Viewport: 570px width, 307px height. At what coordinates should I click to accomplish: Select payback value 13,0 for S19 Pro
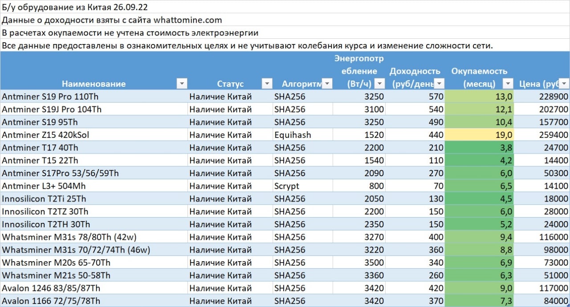tap(480, 97)
